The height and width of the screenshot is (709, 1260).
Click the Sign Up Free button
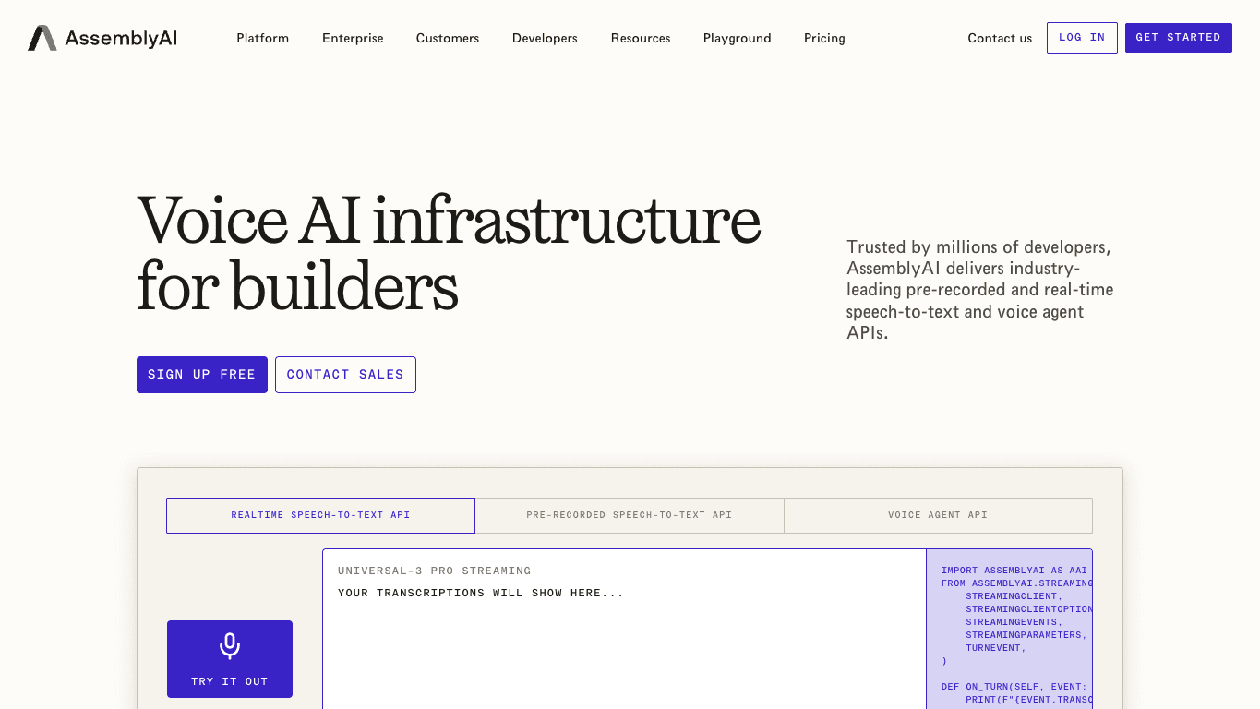click(202, 375)
